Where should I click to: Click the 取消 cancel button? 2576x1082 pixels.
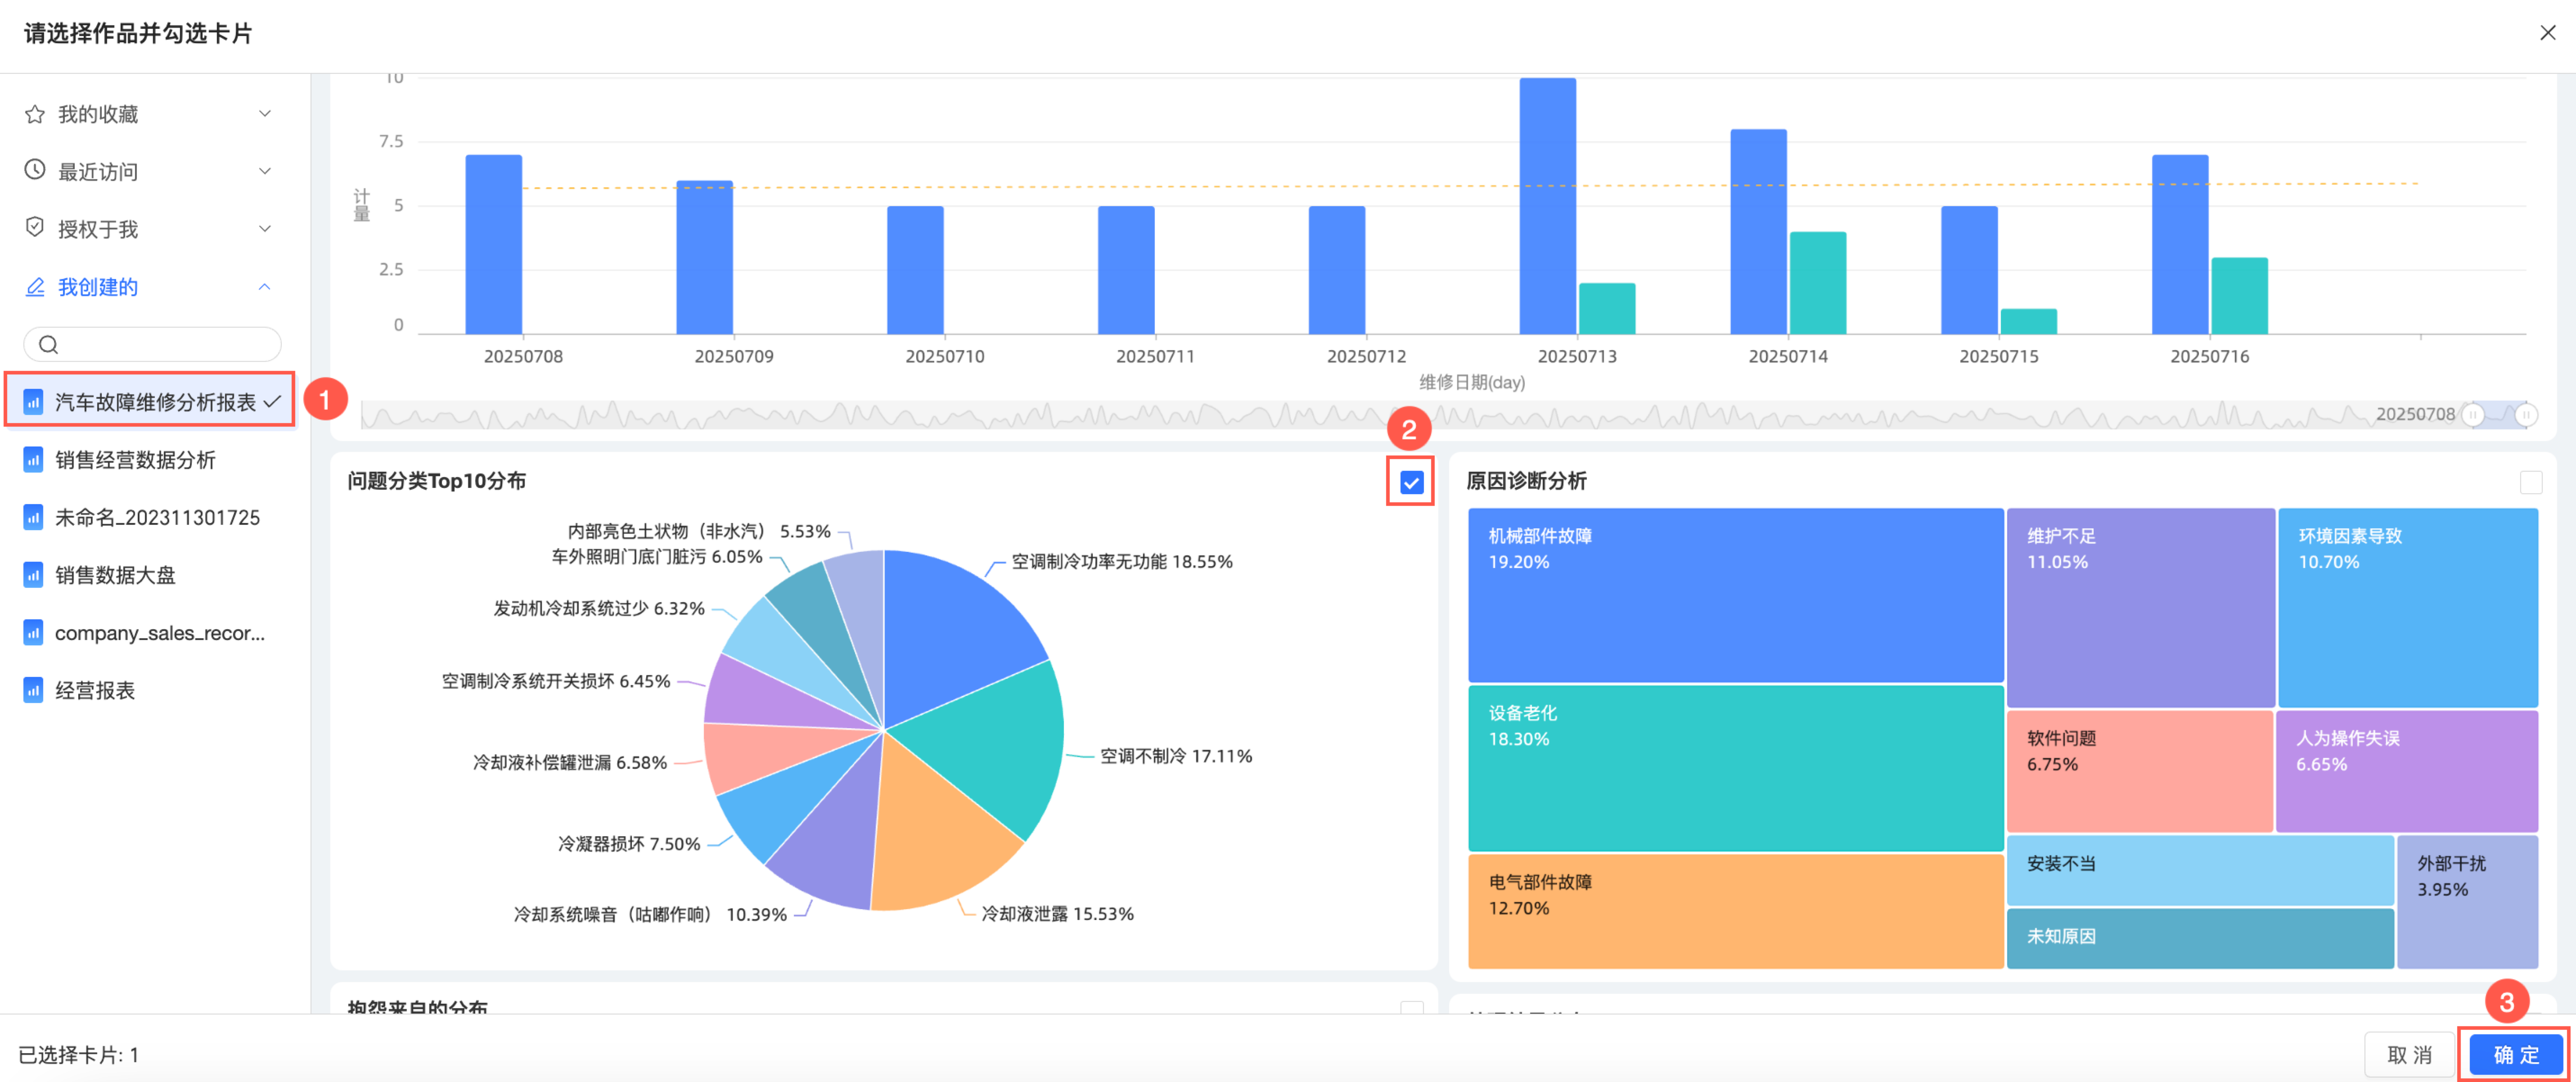[2409, 1055]
